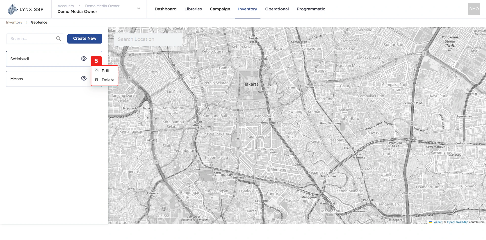Viewport: 486px width, 240px height.
Task: Toggle visibility eye for Setiabudi geofence
Action: point(84,58)
